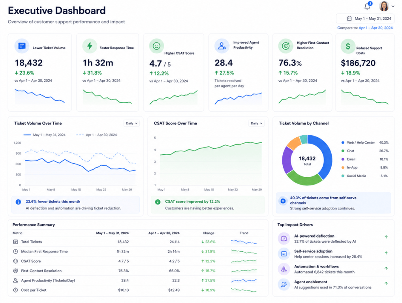The width and height of the screenshot is (402, 303).
Task: Click the CSAT score improved by 12.2% text
Action: 193,202
